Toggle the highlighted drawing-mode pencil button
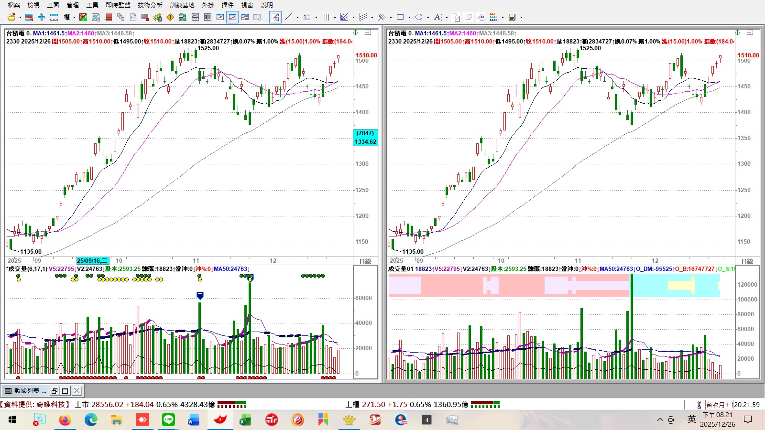 pos(275,17)
